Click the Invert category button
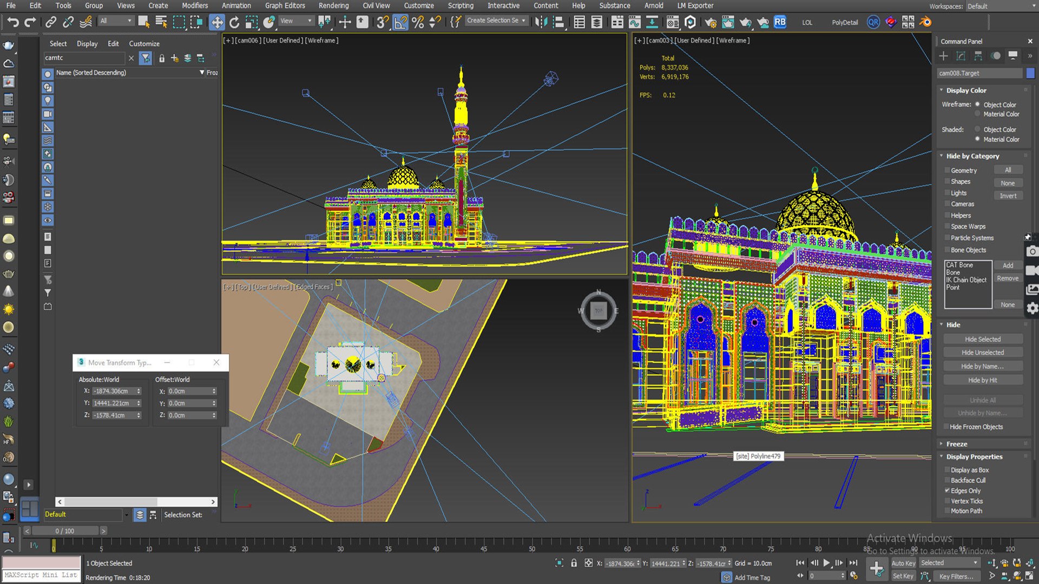Screen dimensions: 1039x584 tap(1008, 196)
